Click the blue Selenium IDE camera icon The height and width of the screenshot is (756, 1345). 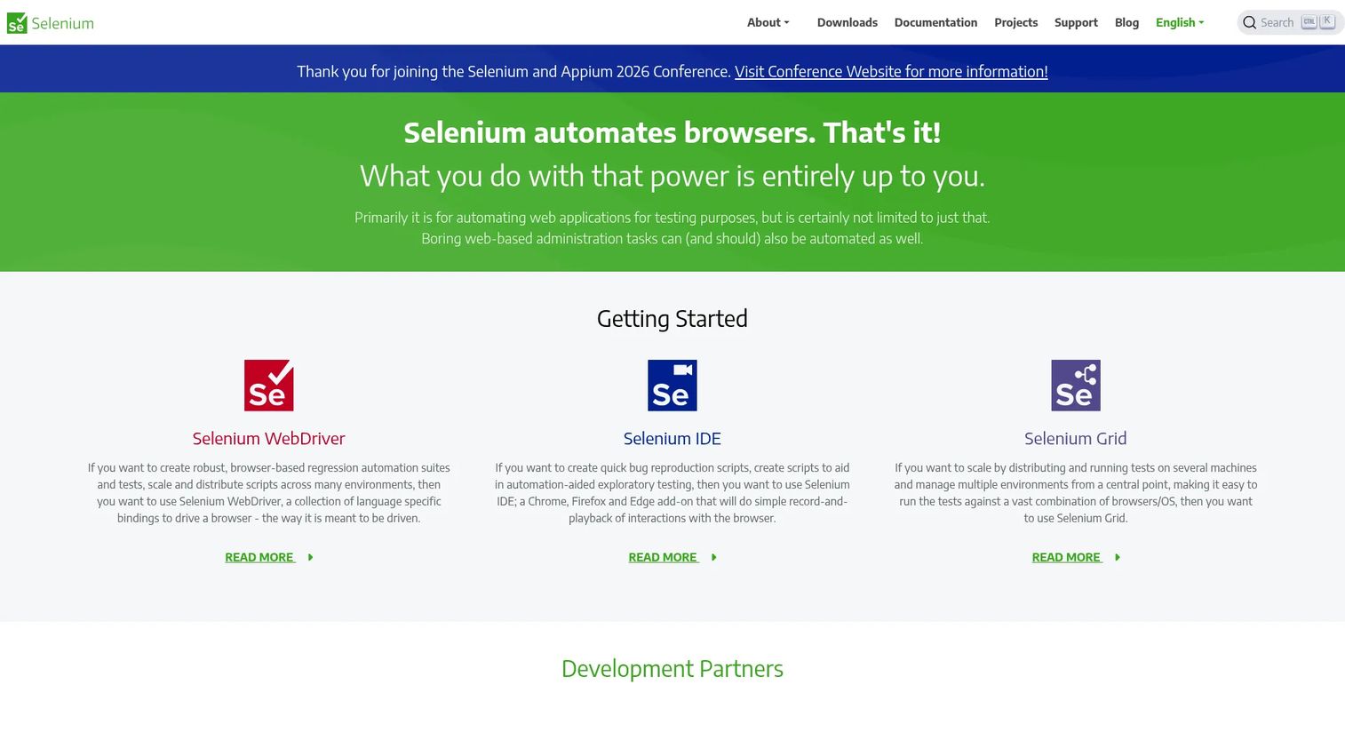coord(672,386)
